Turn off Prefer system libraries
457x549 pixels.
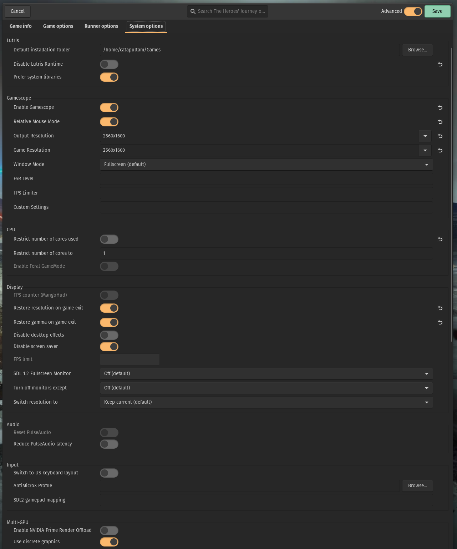click(109, 77)
